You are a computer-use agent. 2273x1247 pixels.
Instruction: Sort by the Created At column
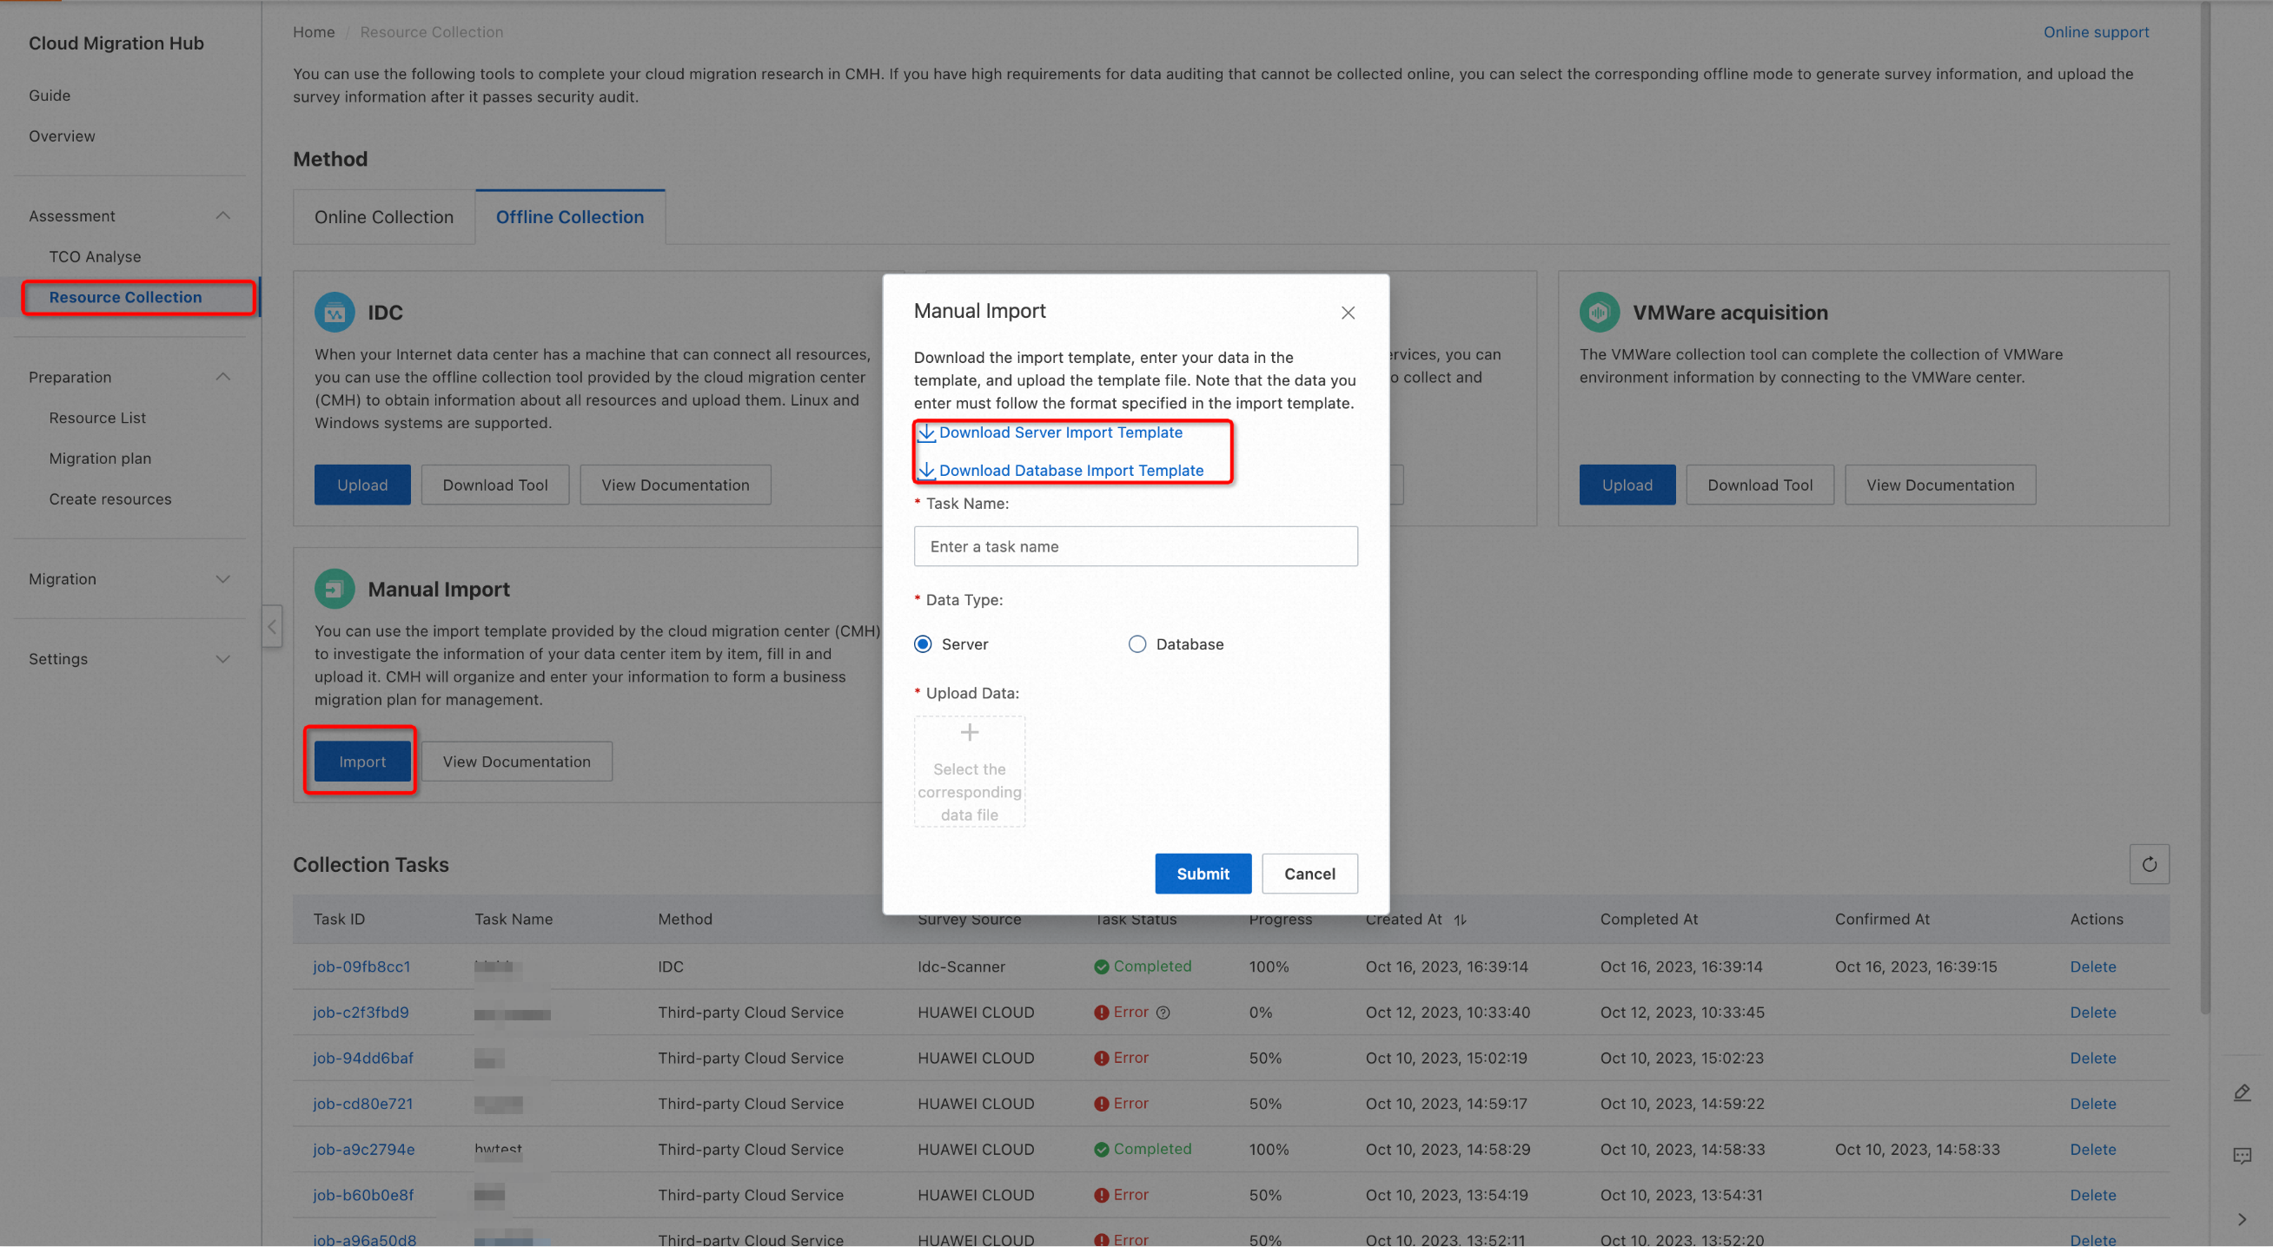click(x=1460, y=920)
